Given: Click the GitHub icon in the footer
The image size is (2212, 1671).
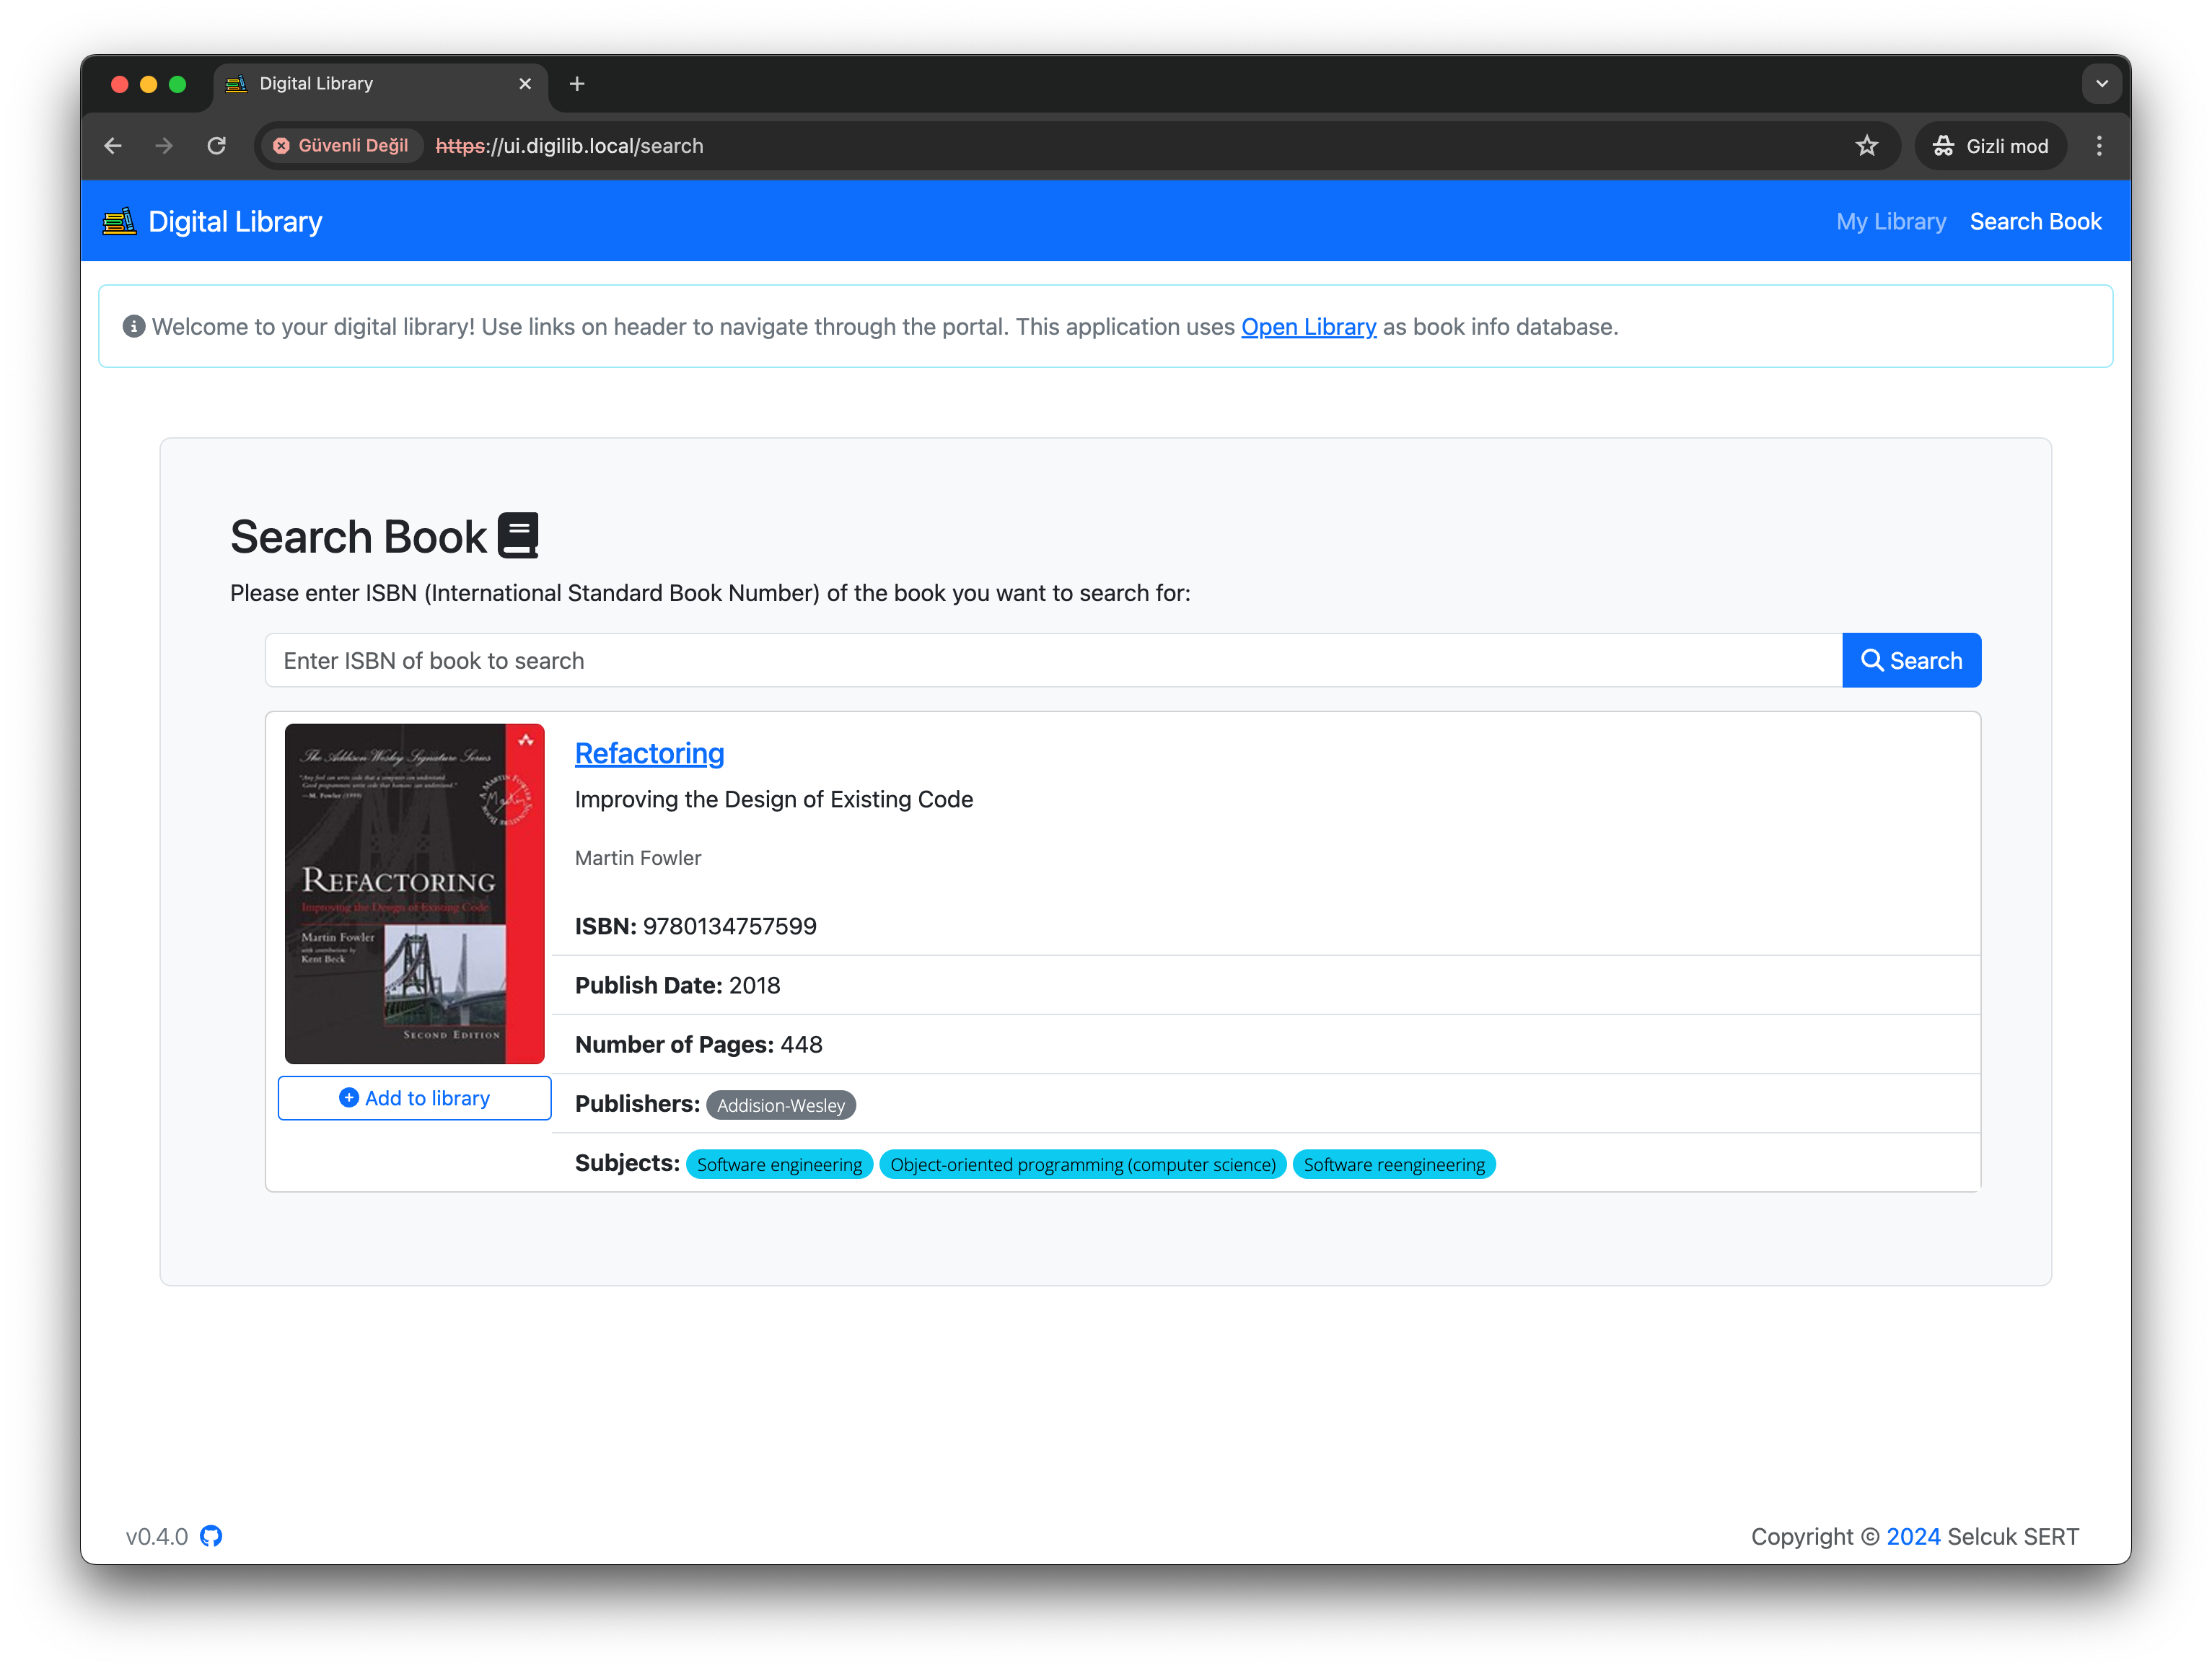Looking at the screenshot, I should point(210,1536).
